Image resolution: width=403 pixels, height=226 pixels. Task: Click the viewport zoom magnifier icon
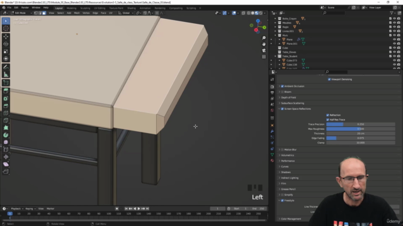click(264, 38)
